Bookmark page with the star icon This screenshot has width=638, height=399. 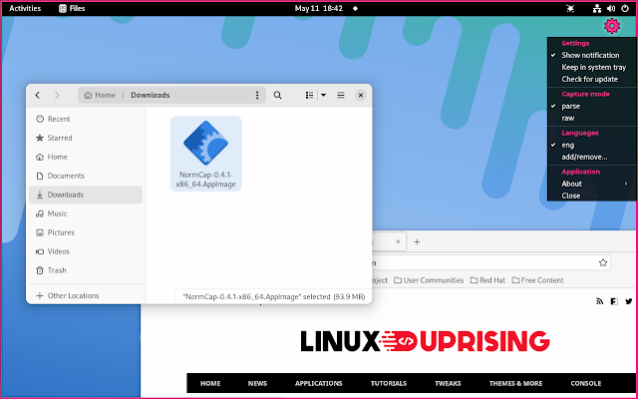(603, 262)
